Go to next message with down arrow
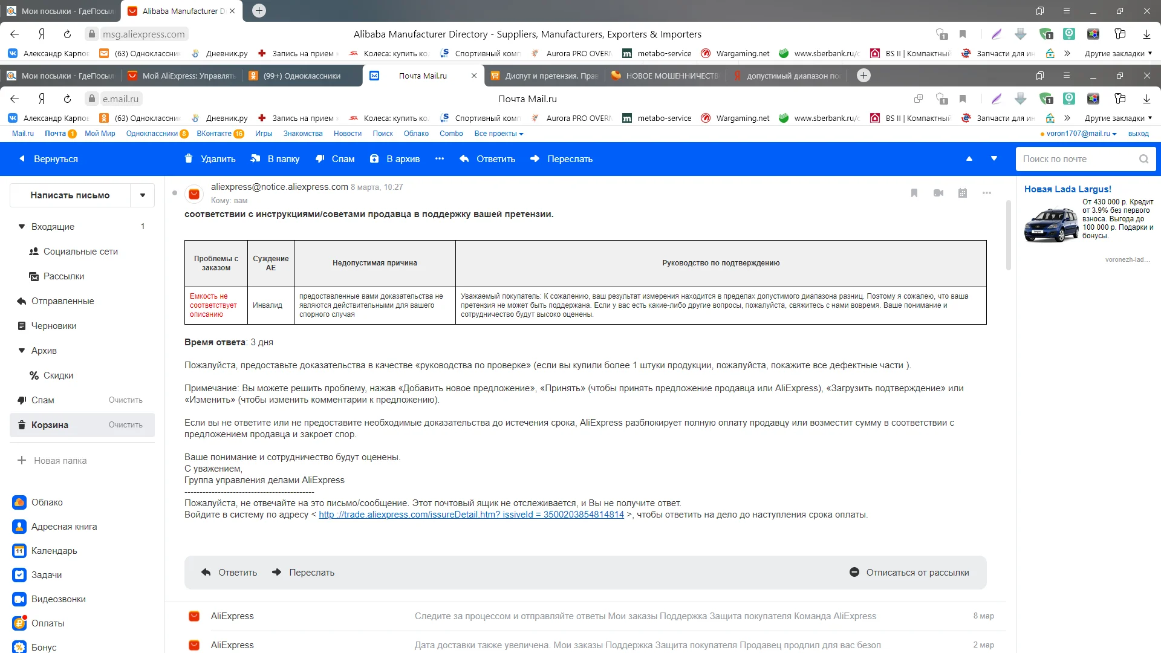 [994, 158]
